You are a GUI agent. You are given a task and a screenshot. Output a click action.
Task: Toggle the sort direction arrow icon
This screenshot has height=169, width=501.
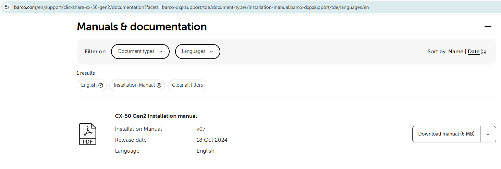(484, 52)
